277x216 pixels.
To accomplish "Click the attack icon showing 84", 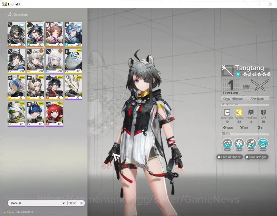I will point(242,128).
